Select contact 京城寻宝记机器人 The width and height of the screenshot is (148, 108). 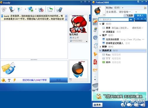pyautogui.click(x=115, y=43)
